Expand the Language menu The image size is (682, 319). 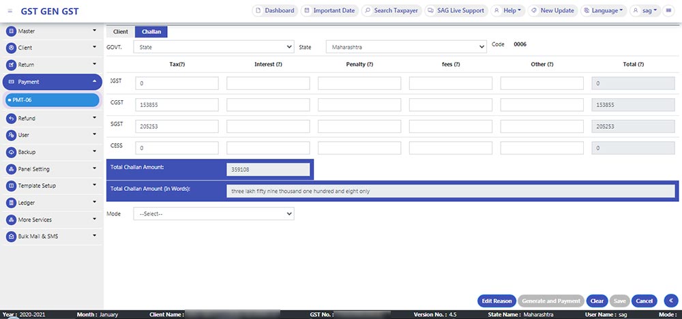[x=603, y=11]
